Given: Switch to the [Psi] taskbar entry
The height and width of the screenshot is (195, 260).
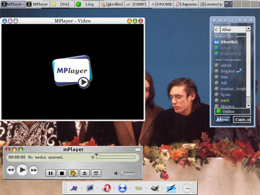Looking at the screenshot, I should point(62,4).
